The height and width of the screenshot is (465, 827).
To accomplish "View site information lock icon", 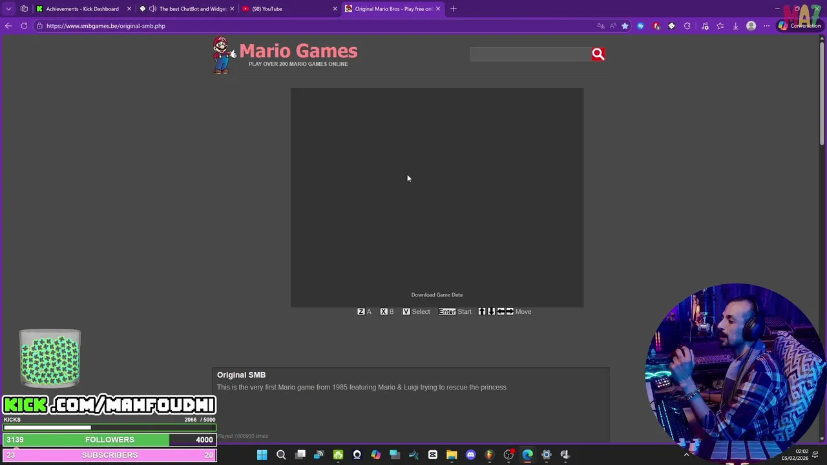I will (x=39, y=26).
